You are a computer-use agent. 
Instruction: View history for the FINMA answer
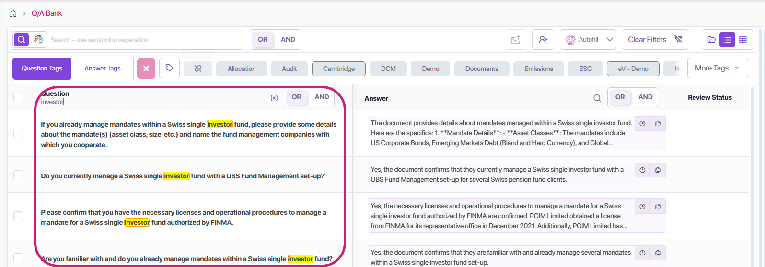642,207
